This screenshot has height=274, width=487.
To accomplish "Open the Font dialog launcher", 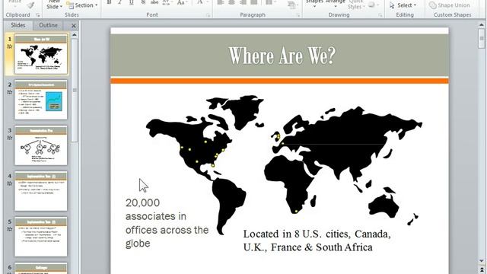I will click(208, 15).
